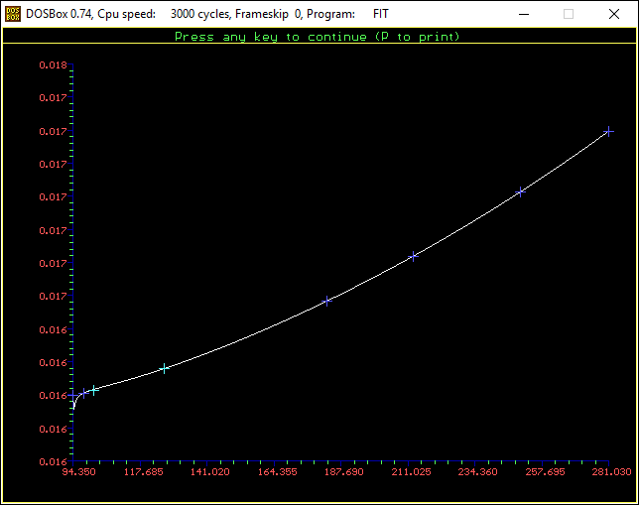
Task: Click the 234.360 x-axis label
Action: coord(477,472)
